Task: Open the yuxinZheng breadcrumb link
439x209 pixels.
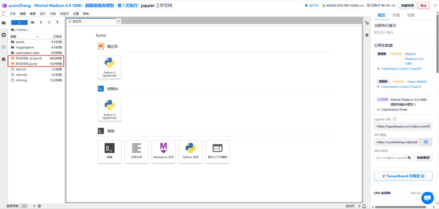Action: point(20,5)
